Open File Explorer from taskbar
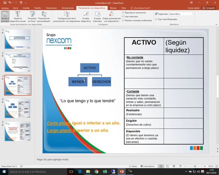The height and width of the screenshot is (175, 219). coord(88,172)
